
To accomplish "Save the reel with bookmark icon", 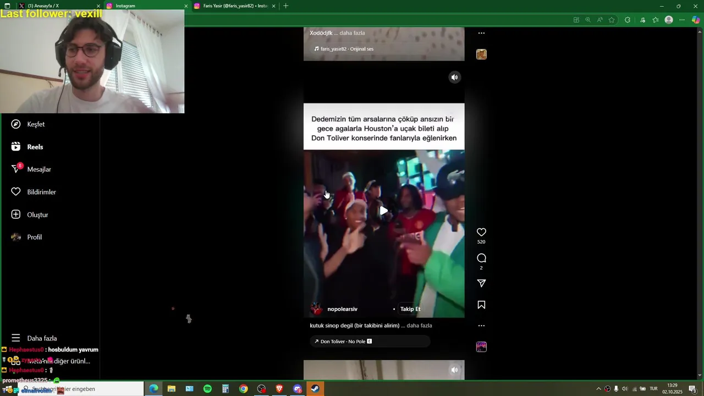I will coord(481,305).
